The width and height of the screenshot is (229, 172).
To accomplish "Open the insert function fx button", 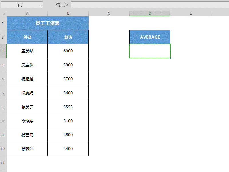I will click(66, 5).
